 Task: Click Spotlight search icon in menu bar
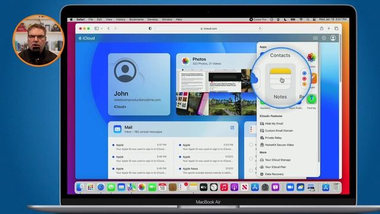tap(308, 20)
